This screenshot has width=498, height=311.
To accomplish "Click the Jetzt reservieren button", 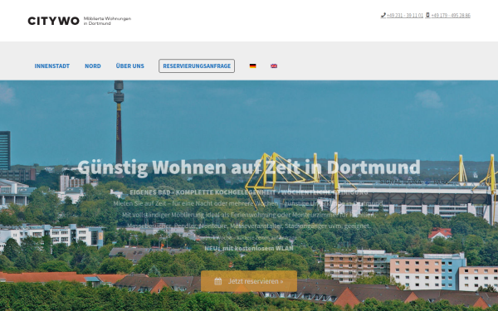I will tap(249, 281).
